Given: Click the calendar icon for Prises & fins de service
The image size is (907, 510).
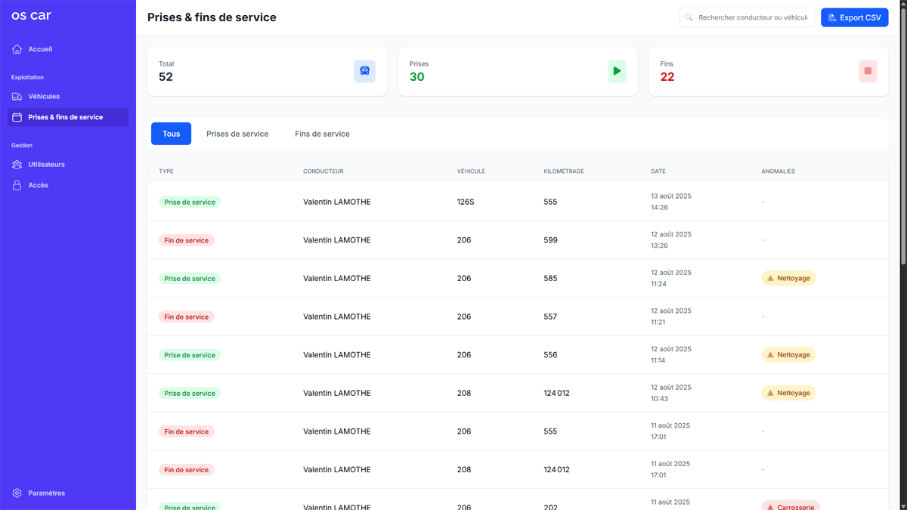Looking at the screenshot, I should (x=17, y=117).
